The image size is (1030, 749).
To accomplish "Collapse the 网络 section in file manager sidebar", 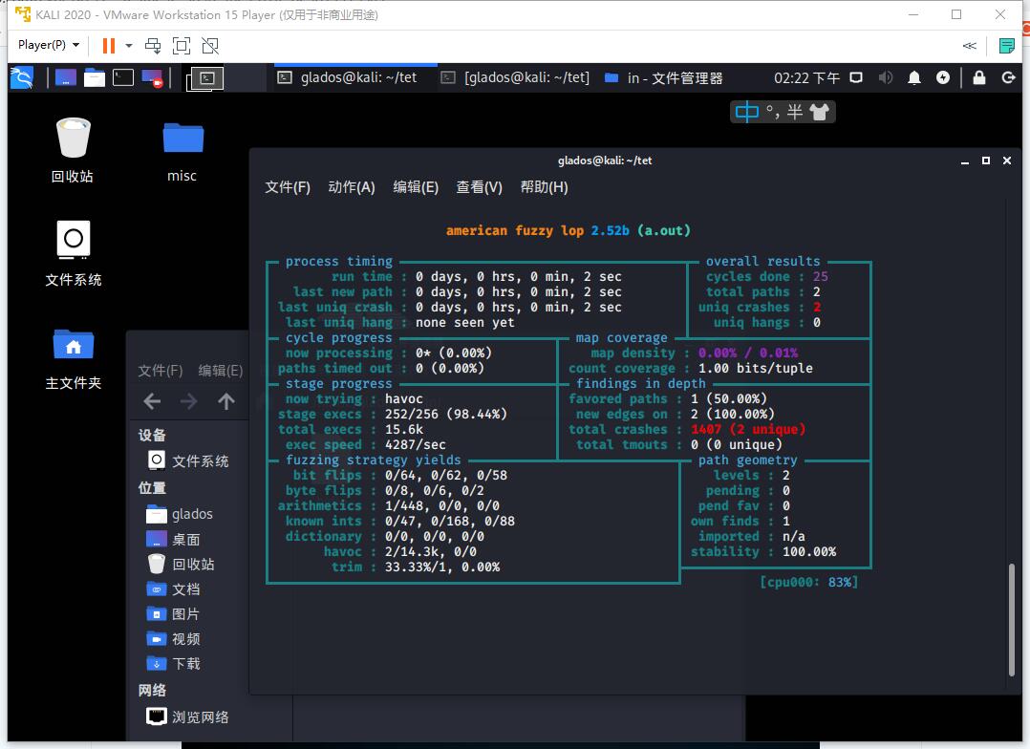I will pos(153,690).
